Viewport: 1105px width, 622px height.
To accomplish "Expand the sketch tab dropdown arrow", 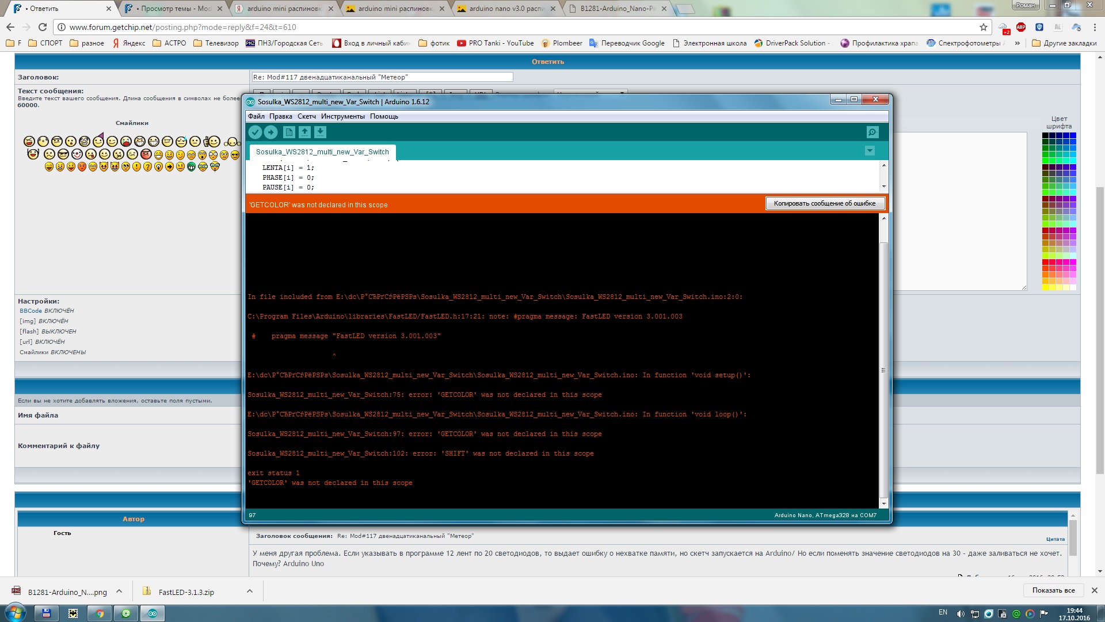I will [x=870, y=151].
